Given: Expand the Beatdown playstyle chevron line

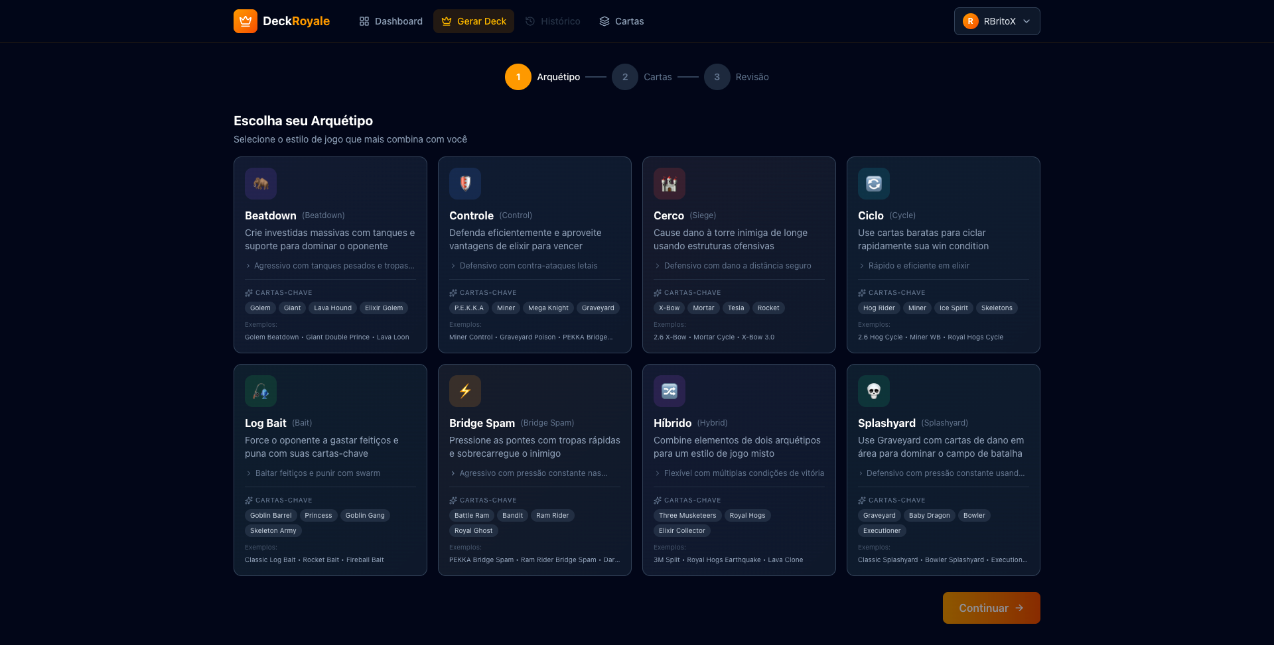Looking at the screenshot, I should (x=330, y=266).
